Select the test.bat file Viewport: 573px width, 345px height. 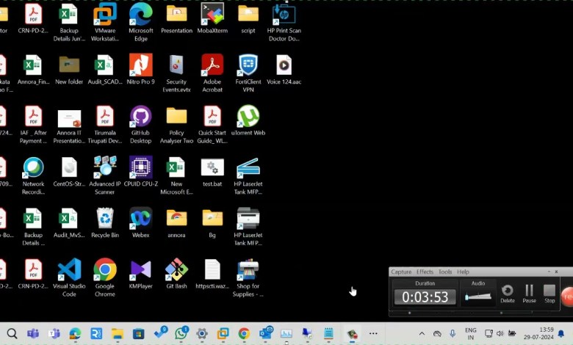click(x=212, y=172)
